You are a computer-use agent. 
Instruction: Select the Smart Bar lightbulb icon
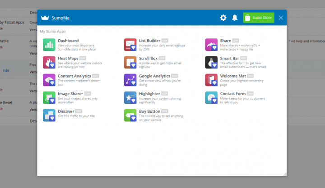tap(211, 62)
